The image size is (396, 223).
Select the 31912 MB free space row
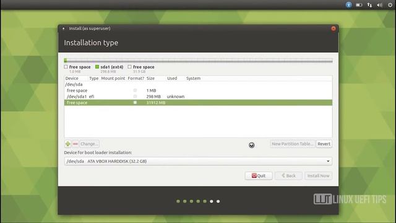click(198, 103)
